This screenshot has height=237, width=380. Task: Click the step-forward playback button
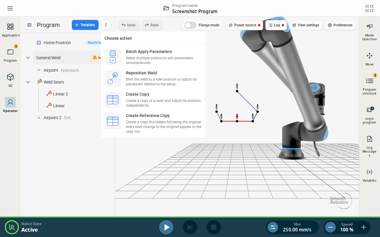[190, 227]
